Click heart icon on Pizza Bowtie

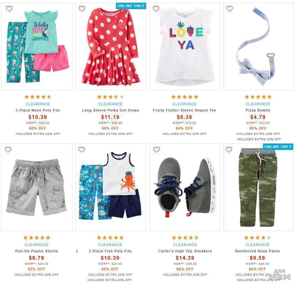[229, 9]
